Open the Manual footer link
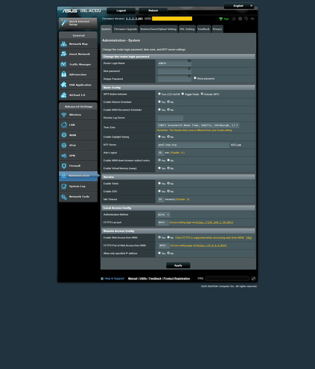315x369 pixels. (133, 279)
